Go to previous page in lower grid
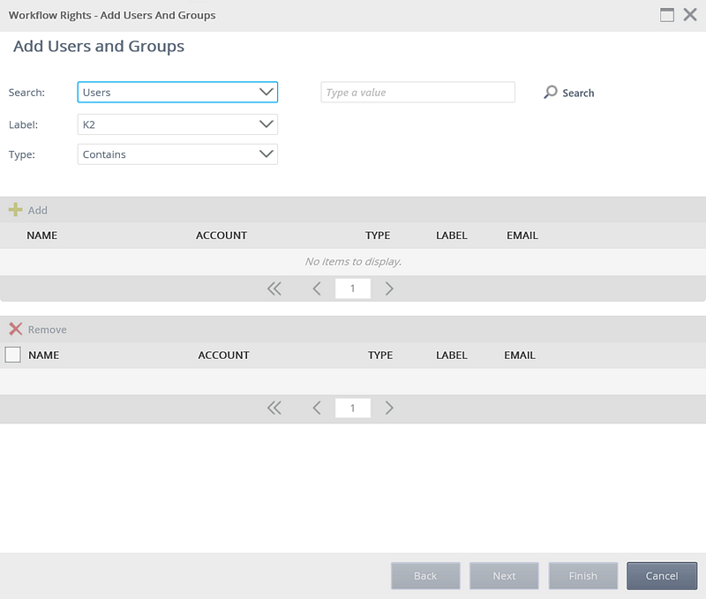Viewport: 706px width, 599px height. (x=317, y=408)
